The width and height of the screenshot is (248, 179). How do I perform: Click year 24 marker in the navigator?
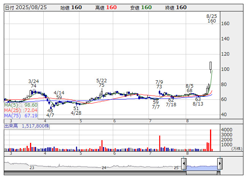[x=104, y=168]
